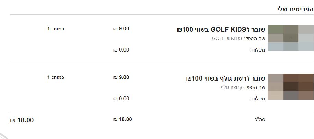Click the שם הספק label of GOLF KIDS item
The height and width of the screenshot is (139, 314).
(x=255, y=38)
